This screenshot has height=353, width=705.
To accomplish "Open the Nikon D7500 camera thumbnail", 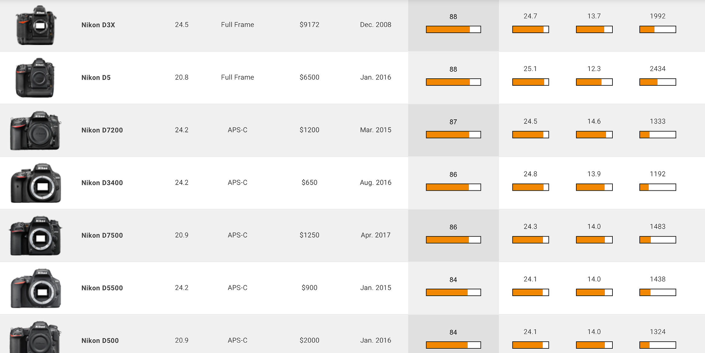I will 36,235.
